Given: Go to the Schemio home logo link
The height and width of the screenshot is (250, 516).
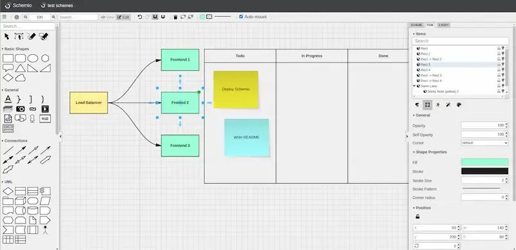Looking at the screenshot, I should [x=19, y=6].
